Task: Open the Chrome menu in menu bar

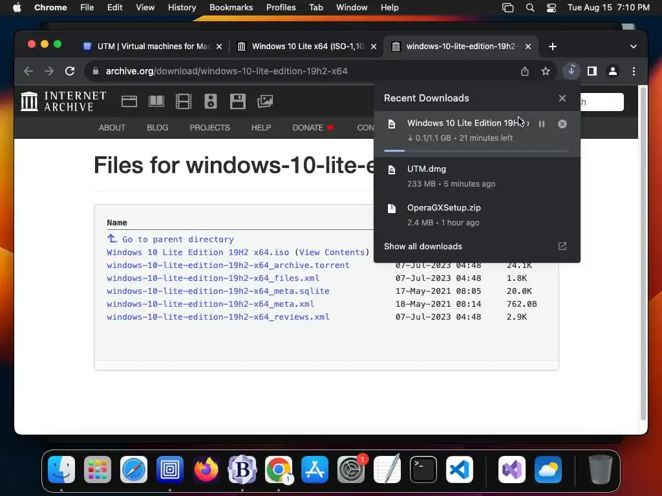Action: tap(50, 8)
